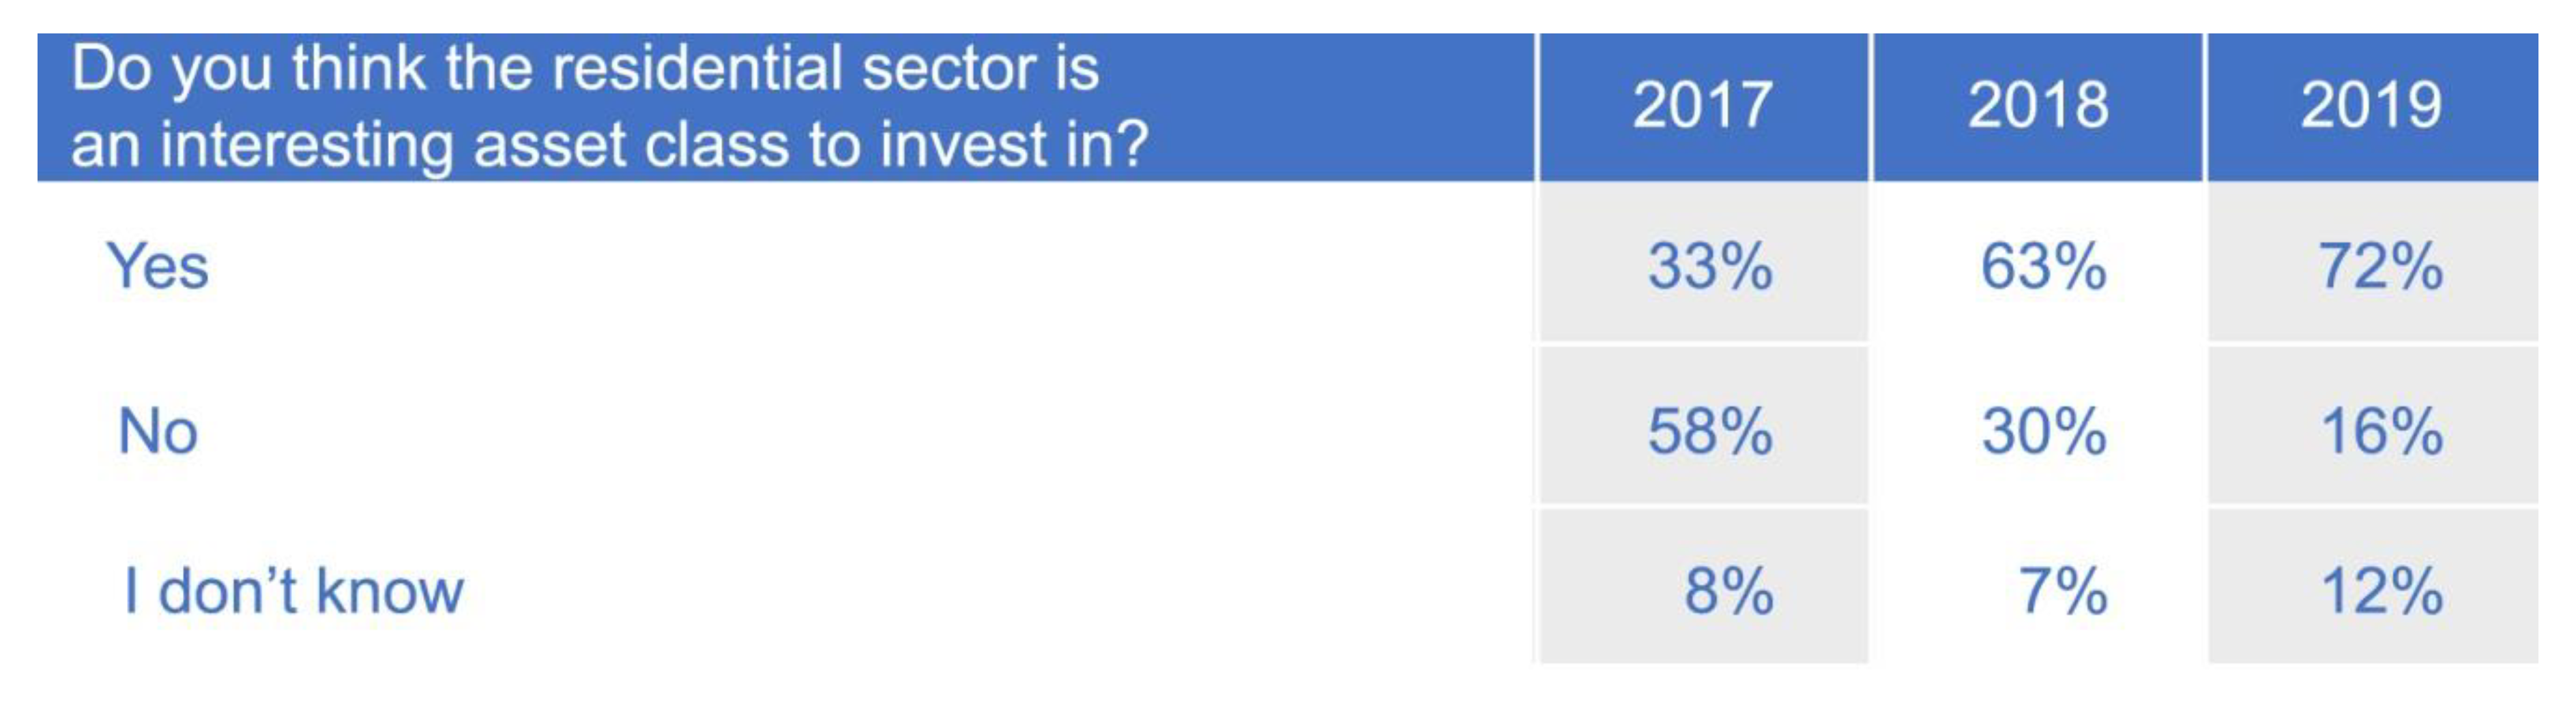The height and width of the screenshot is (707, 2576).
Task: Click the 30% value under 2018
Action: point(2043,432)
